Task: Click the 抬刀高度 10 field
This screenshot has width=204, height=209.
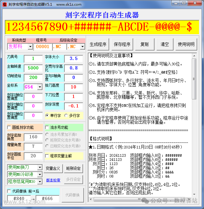Action: 74,87
